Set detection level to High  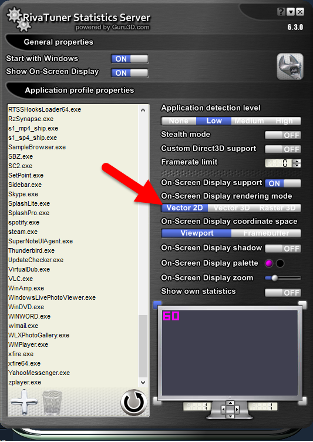click(284, 121)
